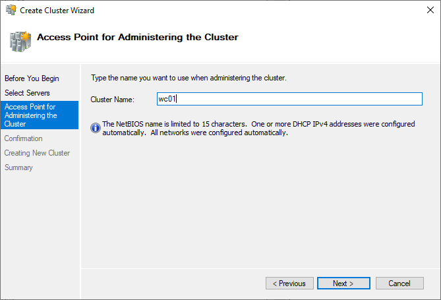Click the Cluster Name label
Screen dimensions: 441x300
pyautogui.click(x=112, y=100)
